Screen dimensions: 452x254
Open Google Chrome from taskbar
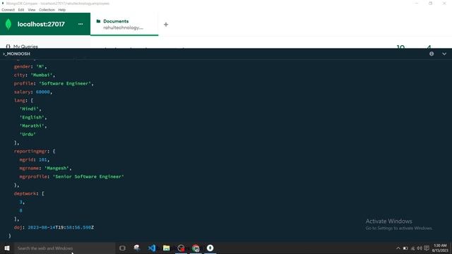click(196, 248)
